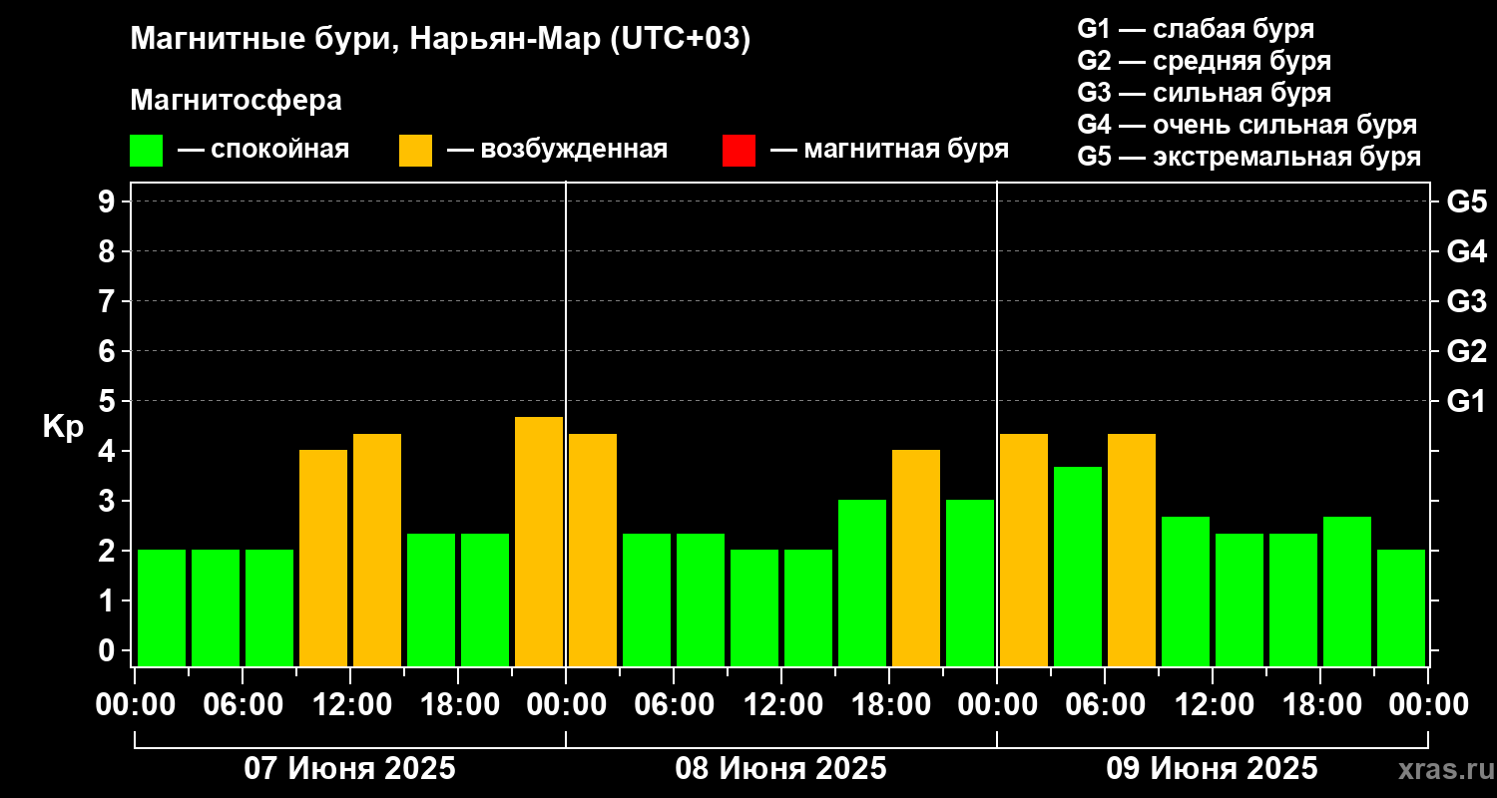
Task: Click the Kp value '9' on the left axis
Action: pos(108,201)
